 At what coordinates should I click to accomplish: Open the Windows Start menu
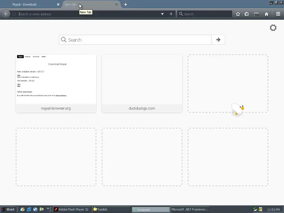pos(8,209)
